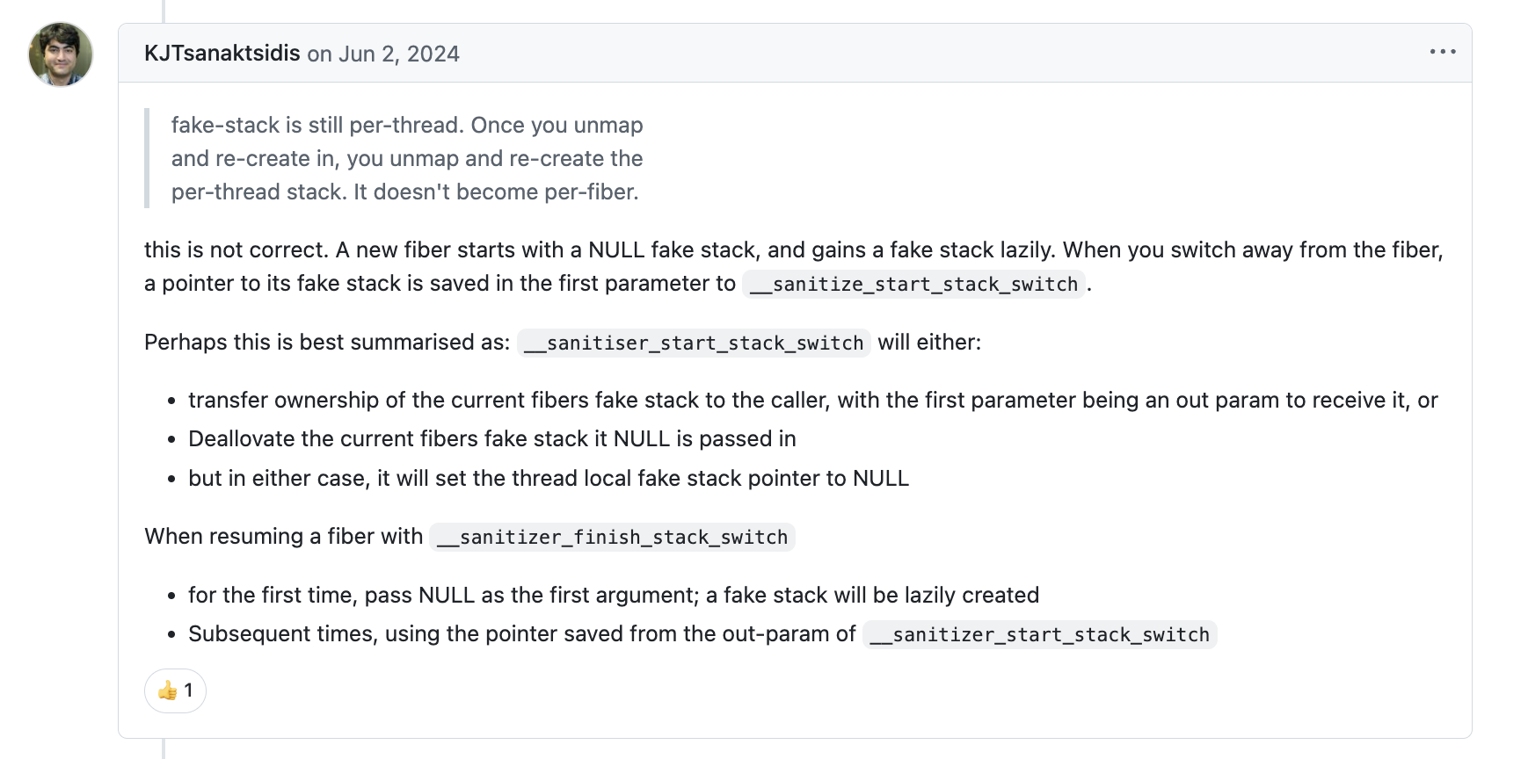This screenshot has height=759, width=1528.
Task: Click the __sanitiser_start_stack_switch code snippet
Action: tap(694, 343)
